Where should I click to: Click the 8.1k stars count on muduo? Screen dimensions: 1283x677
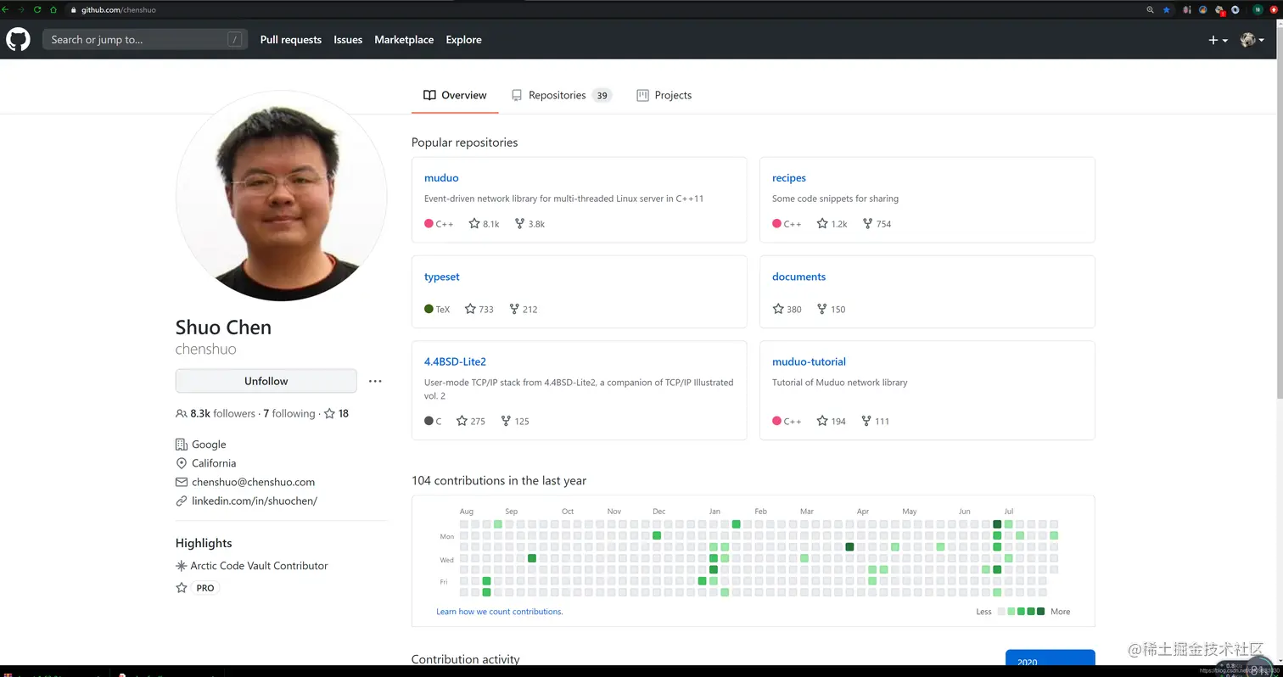pyautogui.click(x=484, y=224)
